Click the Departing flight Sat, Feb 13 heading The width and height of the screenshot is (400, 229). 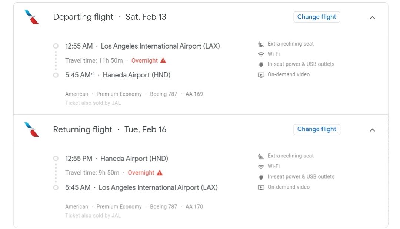point(110,17)
